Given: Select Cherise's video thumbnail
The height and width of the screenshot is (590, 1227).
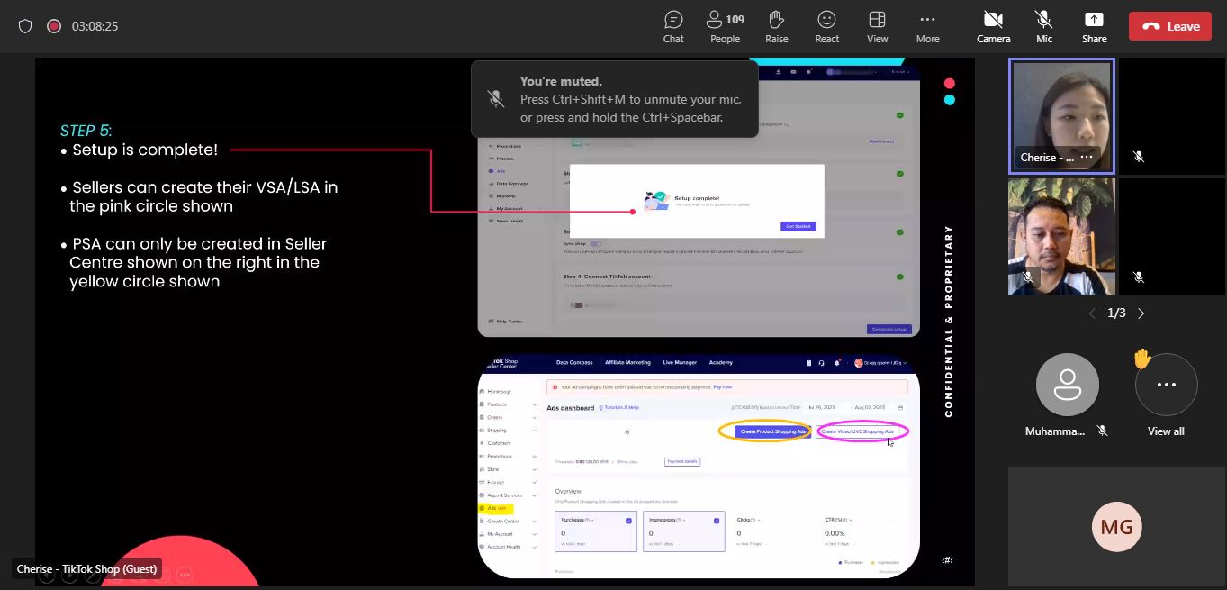Looking at the screenshot, I should (x=1061, y=116).
